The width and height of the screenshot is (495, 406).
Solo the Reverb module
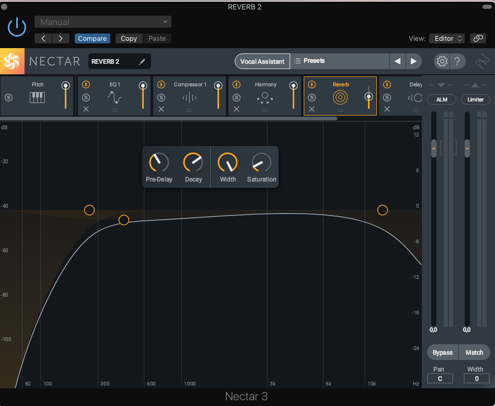312,98
